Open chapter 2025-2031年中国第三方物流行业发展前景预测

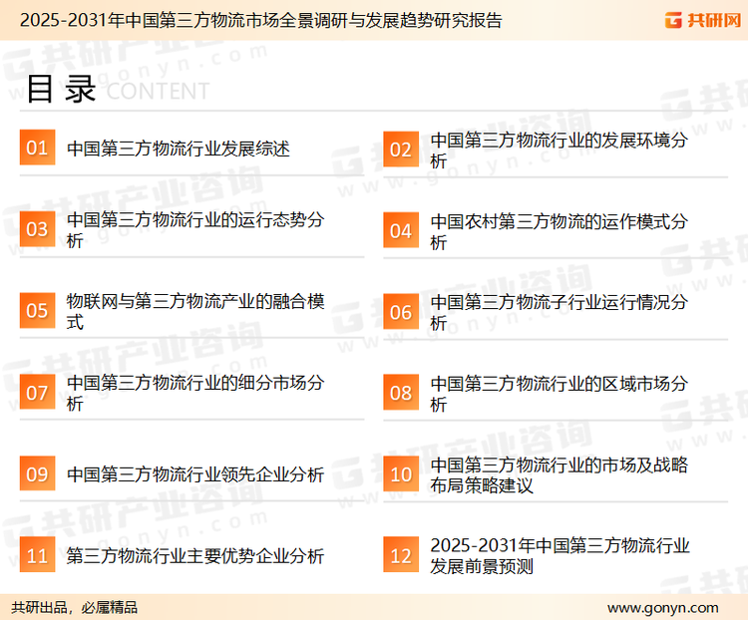[x=560, y=555]
